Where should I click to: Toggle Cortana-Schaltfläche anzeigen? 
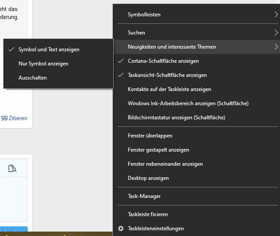pyautogui.click(x=163, y=61)
